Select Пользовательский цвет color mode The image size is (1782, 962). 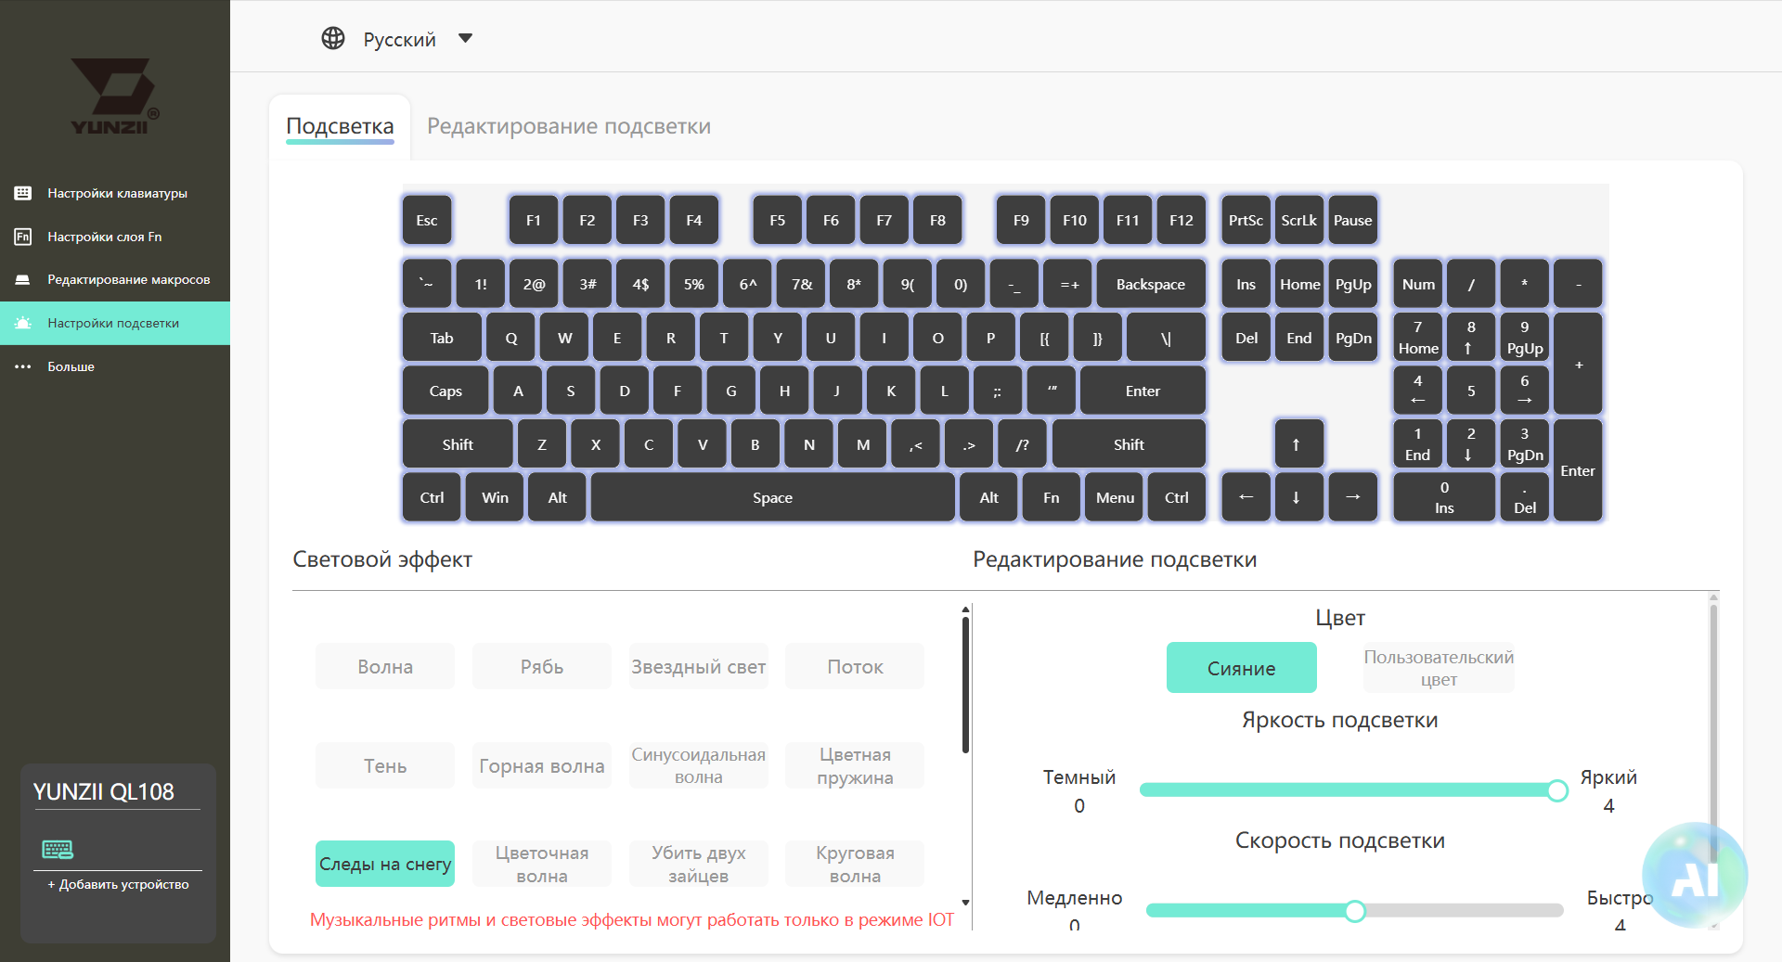1439,668
